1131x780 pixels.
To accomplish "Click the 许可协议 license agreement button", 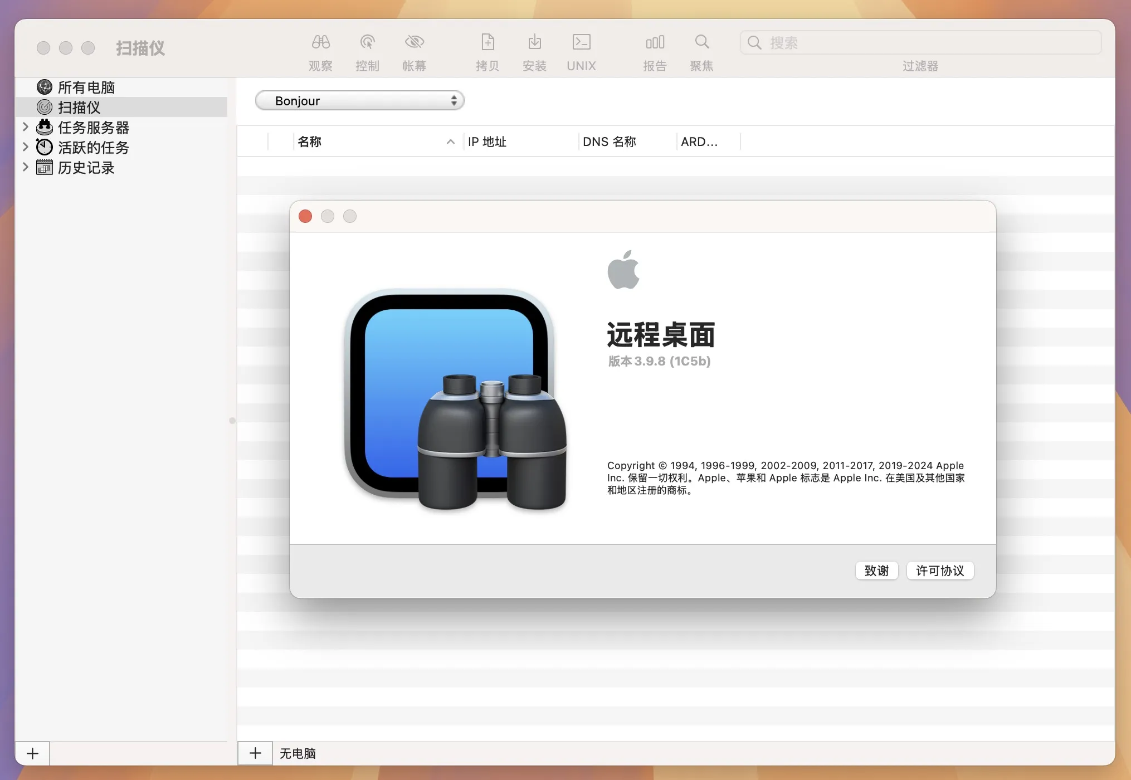I will [x=940, y=571].
